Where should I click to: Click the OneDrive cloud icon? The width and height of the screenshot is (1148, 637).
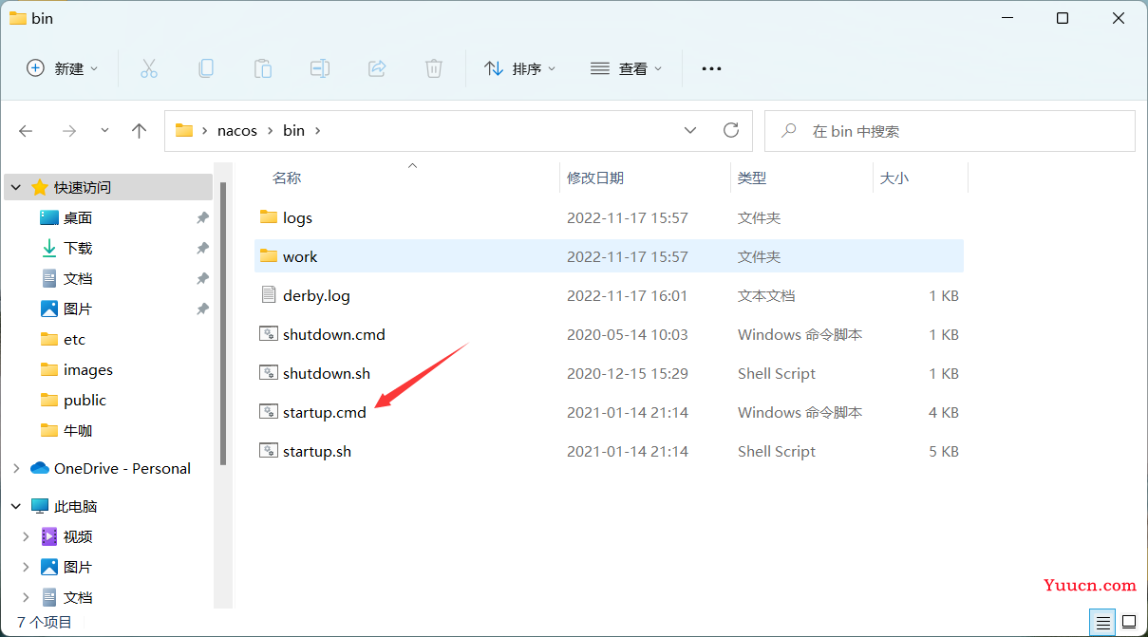coord(40,468)
